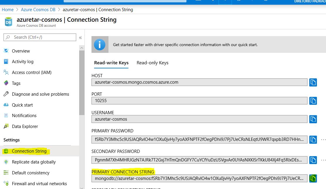Click the sidebar vertical scrollbar thumb

point(82,83)
